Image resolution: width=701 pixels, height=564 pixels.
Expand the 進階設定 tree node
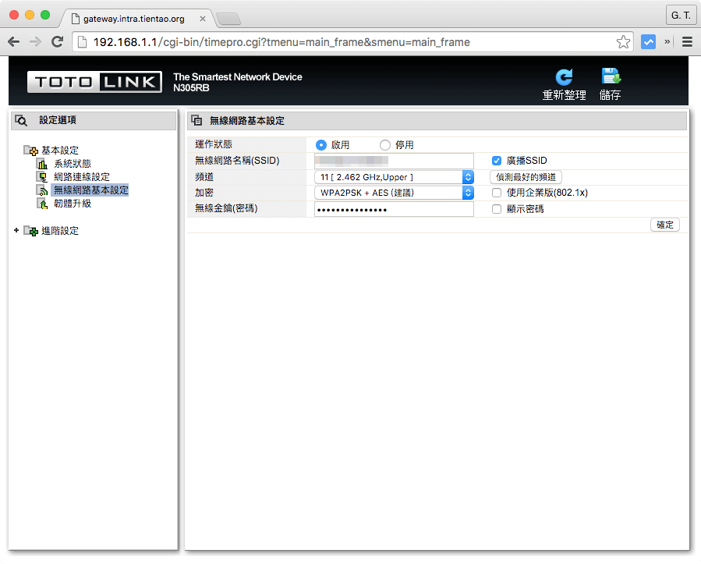[x=16, y=231]
